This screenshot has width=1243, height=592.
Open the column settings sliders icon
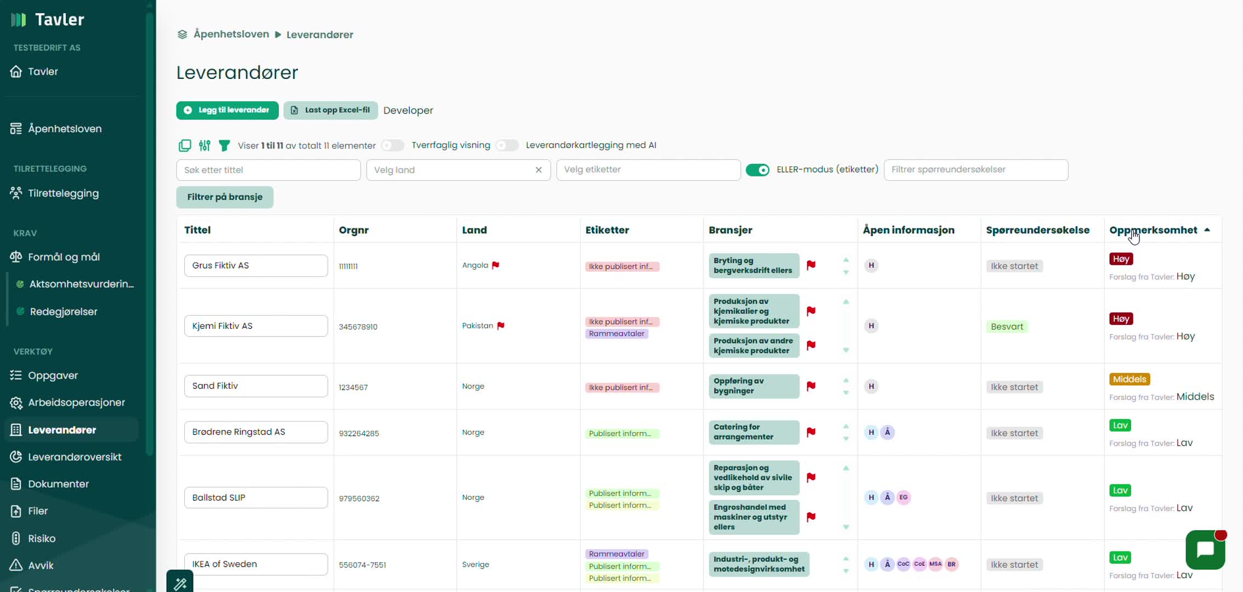(204, 145)
